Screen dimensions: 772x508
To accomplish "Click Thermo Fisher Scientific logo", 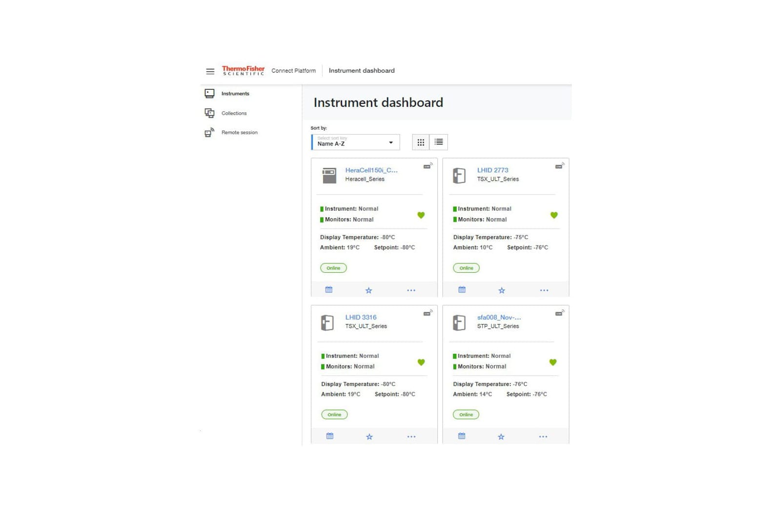I will point(243,71).
